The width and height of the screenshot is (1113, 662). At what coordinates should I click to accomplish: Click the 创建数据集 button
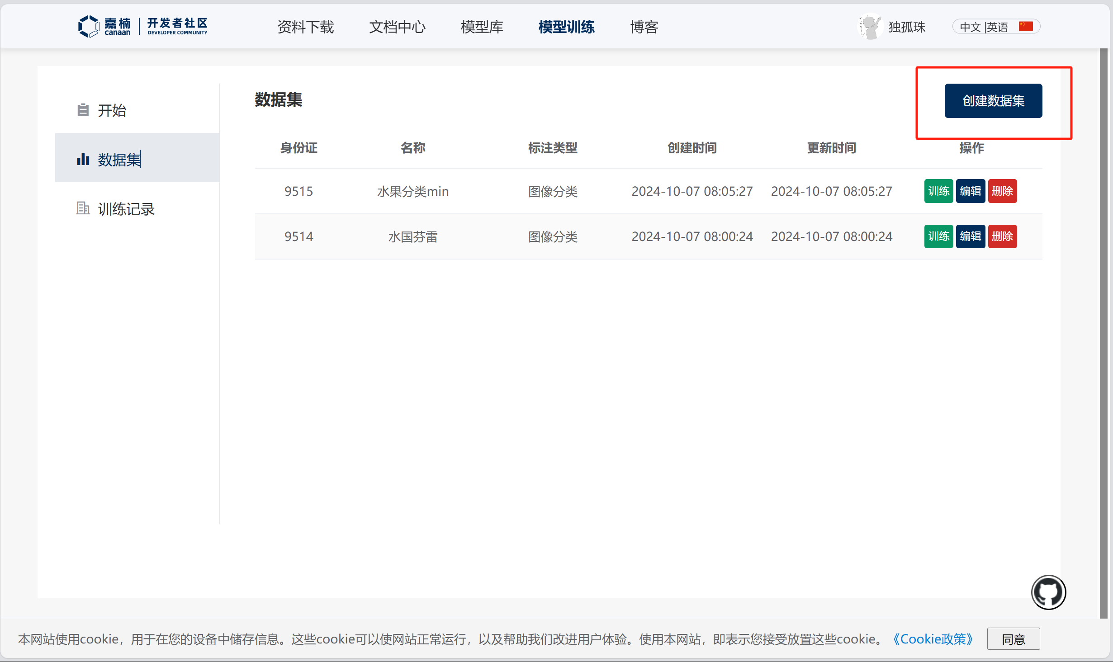[x=993, y=101]
